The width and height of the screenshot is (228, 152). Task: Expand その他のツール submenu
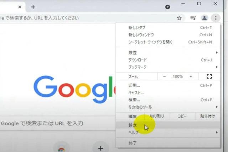(168, 107)
